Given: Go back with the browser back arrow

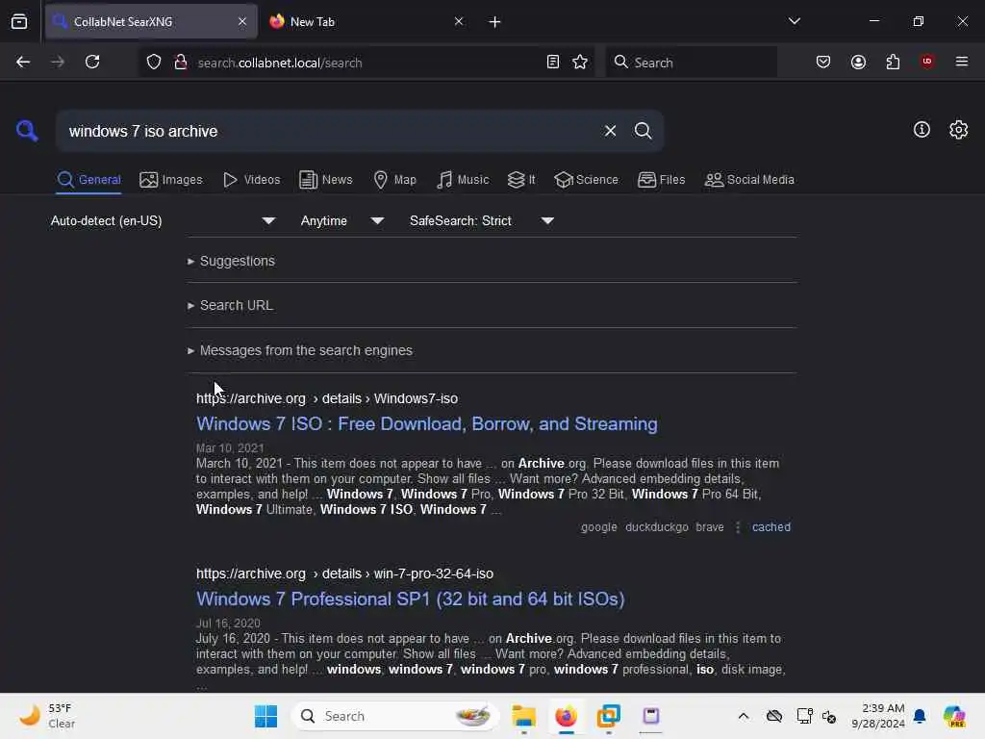Looking at the screenshot, I should [23, 63].
